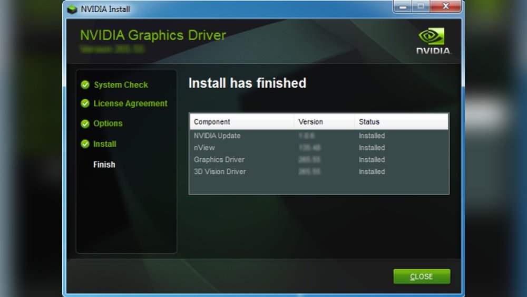Click the CLOSE button

[422, 276]
